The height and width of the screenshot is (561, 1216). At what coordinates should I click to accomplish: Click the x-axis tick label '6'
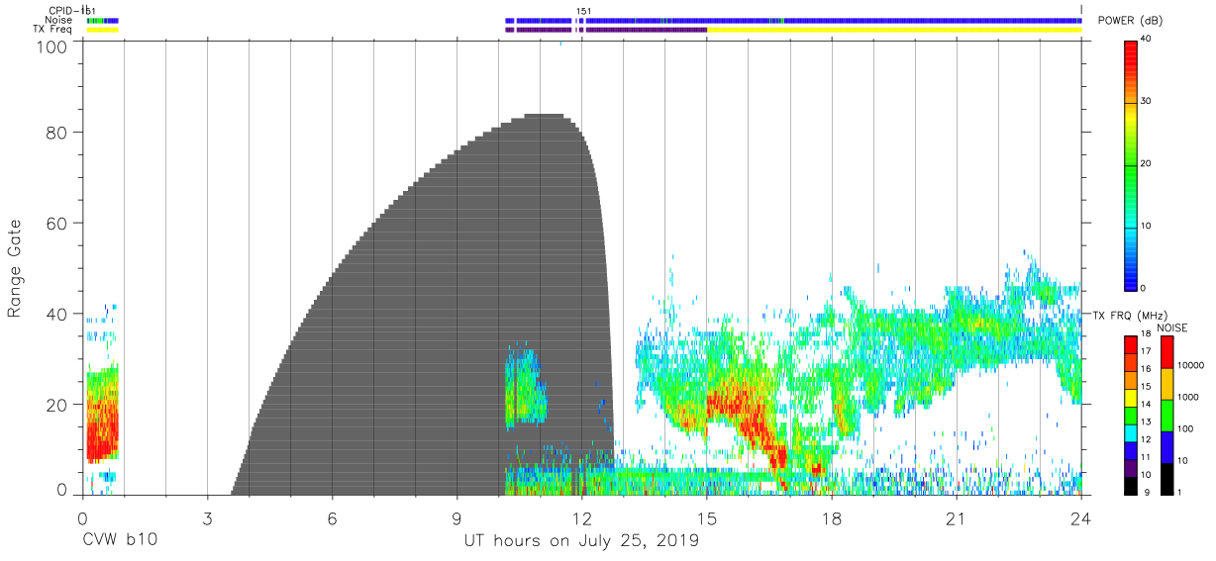332,518
